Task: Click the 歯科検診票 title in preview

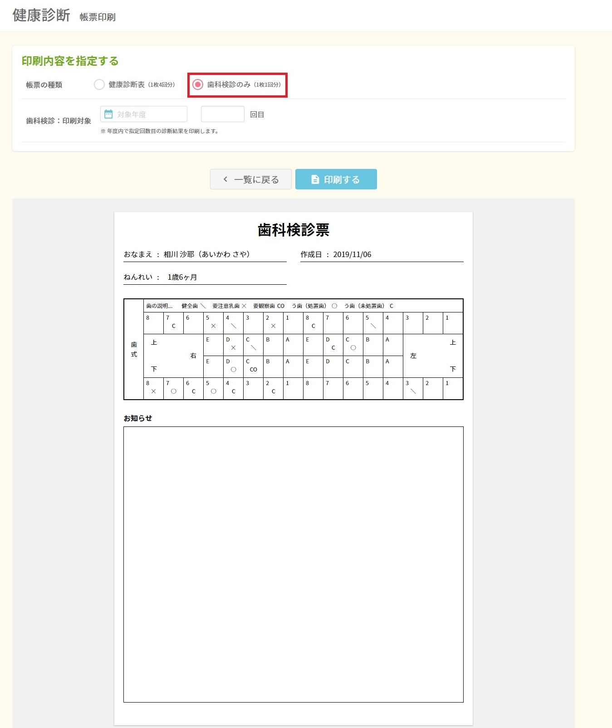Action: pos(294,230)
